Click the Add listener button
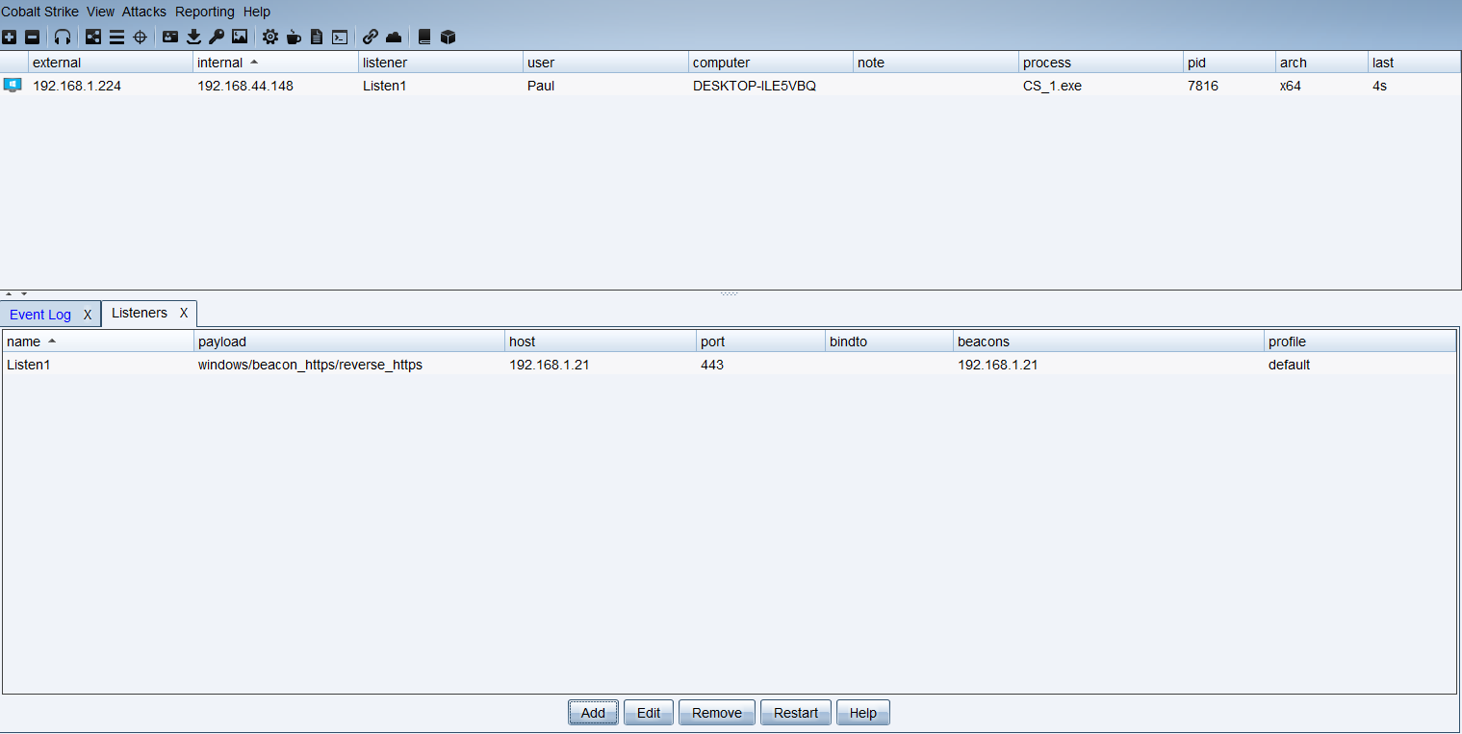The image size is (1462, 734). tap(593, 713)
